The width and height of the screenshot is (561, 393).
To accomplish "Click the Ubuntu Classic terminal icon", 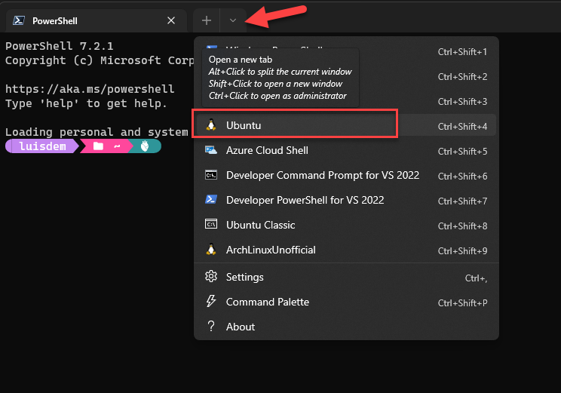I will pyautogui.click(x=211, y=225).
